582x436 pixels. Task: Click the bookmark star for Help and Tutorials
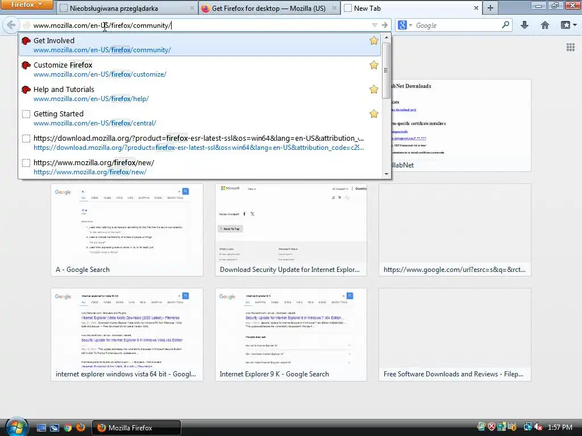[x=374, y=89]
